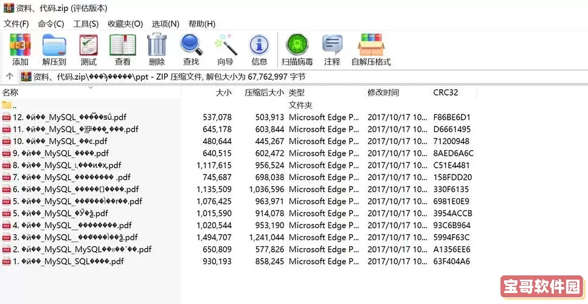
Task: Click size value 1,015,590
Action: (x=214, y=213)
